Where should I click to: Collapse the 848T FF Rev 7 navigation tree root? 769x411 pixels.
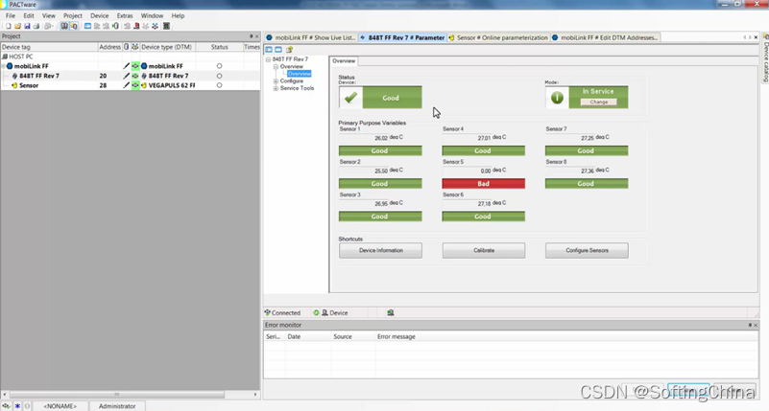[x=268, y=59]
